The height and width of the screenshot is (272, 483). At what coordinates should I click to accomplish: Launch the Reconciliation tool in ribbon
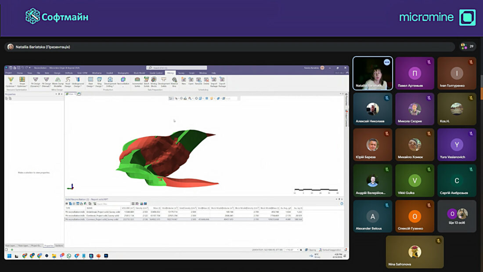coord(123,81)
